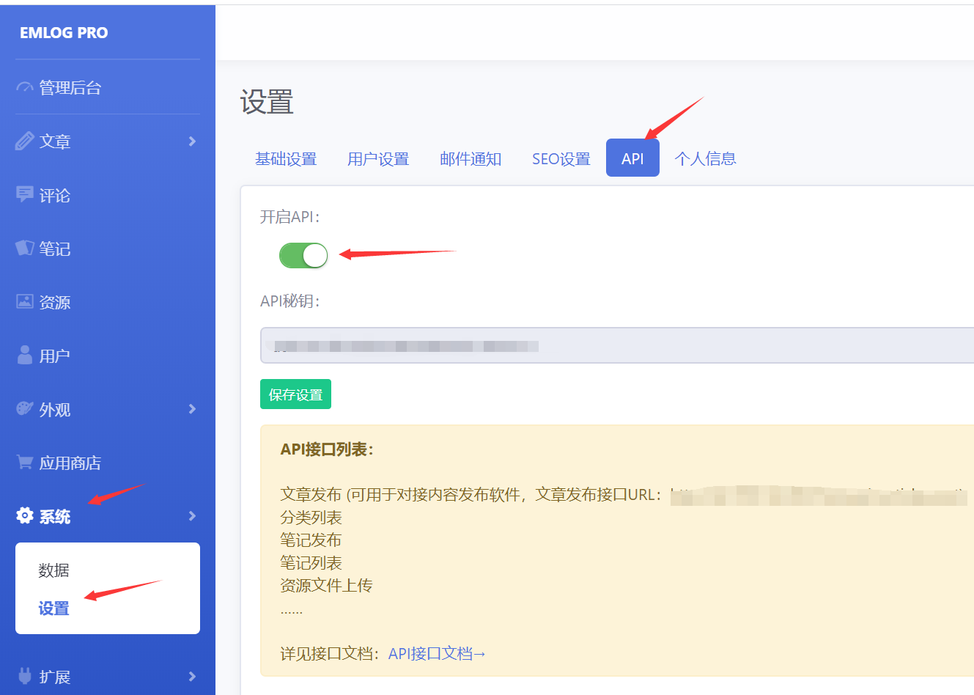Click the API秘钥 input field
This screenshot has width=974, height=695.
click(617, 345)
